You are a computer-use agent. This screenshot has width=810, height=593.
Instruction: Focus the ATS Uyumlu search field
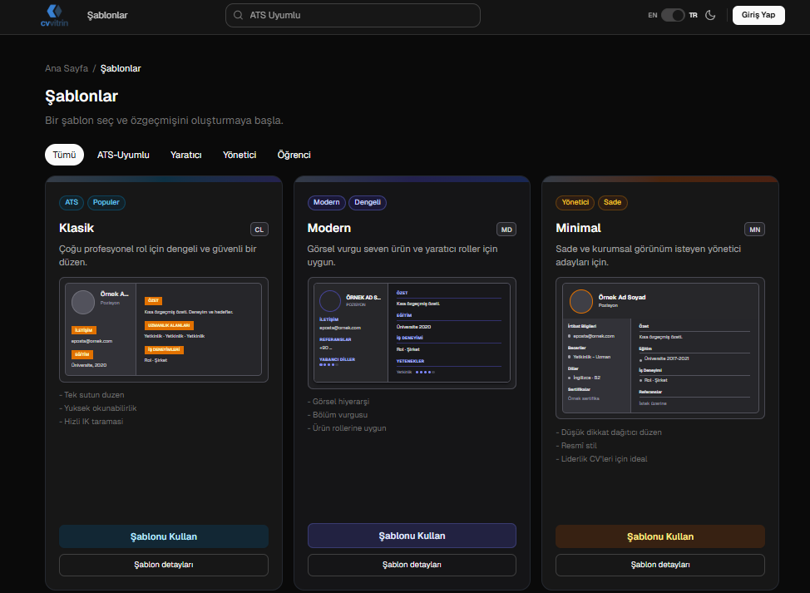pyautogui.click(x=353, y=15)
